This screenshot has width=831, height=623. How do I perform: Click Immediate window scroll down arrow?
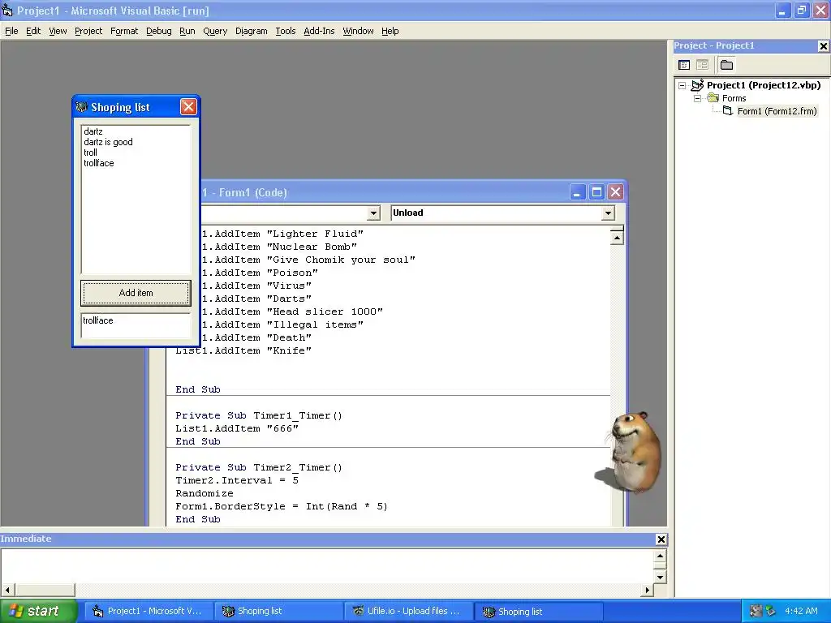(x=660, y=577)
